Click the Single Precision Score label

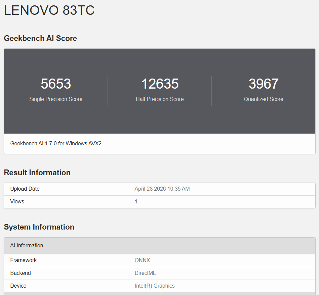point(56,99)
